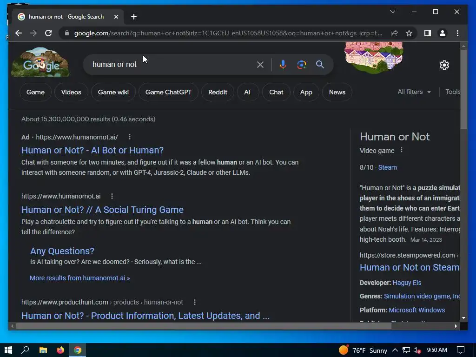Open Human or Not on Steam link
The image size is (476, 357).
409,267
